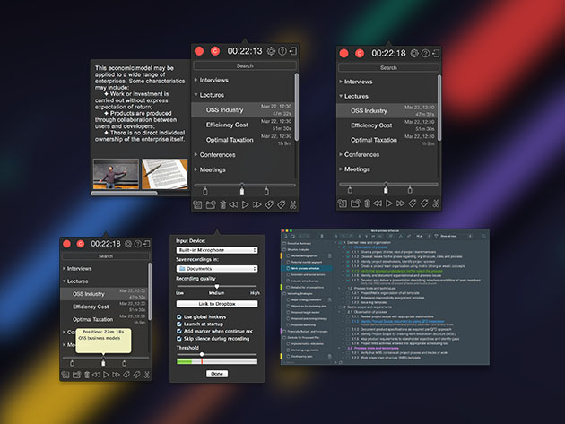Image resolution: width=565 pixels, height=424 pixels.
Task: Toggle the record button in the right-hand 00:22:18 window
Action: point(343,53)
